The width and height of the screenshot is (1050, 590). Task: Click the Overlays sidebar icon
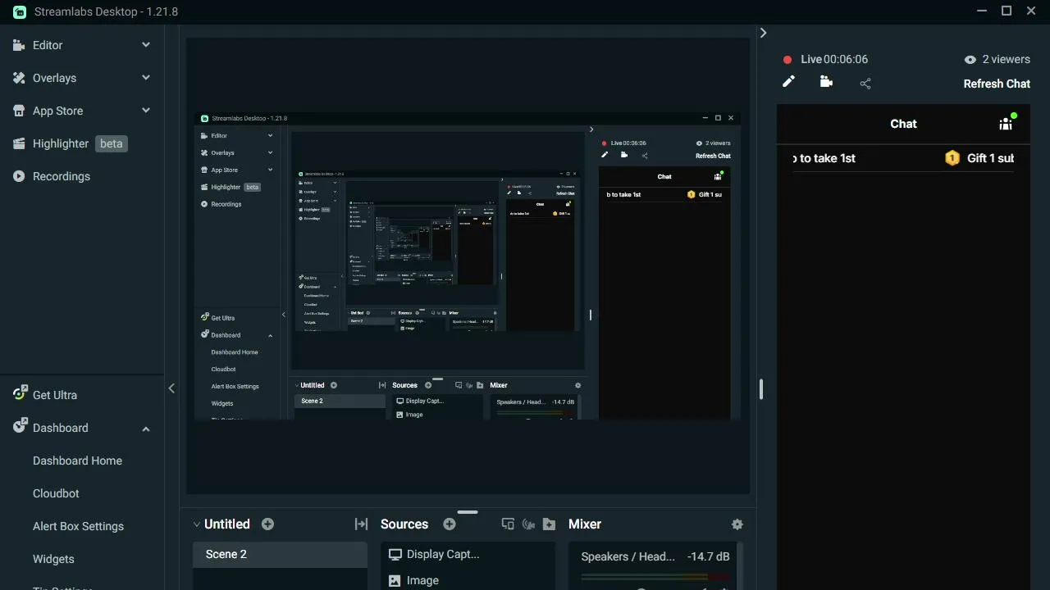[x=19, y=78]
